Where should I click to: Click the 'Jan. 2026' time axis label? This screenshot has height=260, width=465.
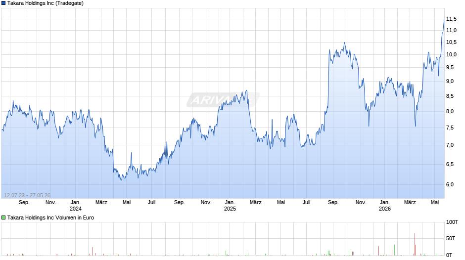click(x=385, y=206)
